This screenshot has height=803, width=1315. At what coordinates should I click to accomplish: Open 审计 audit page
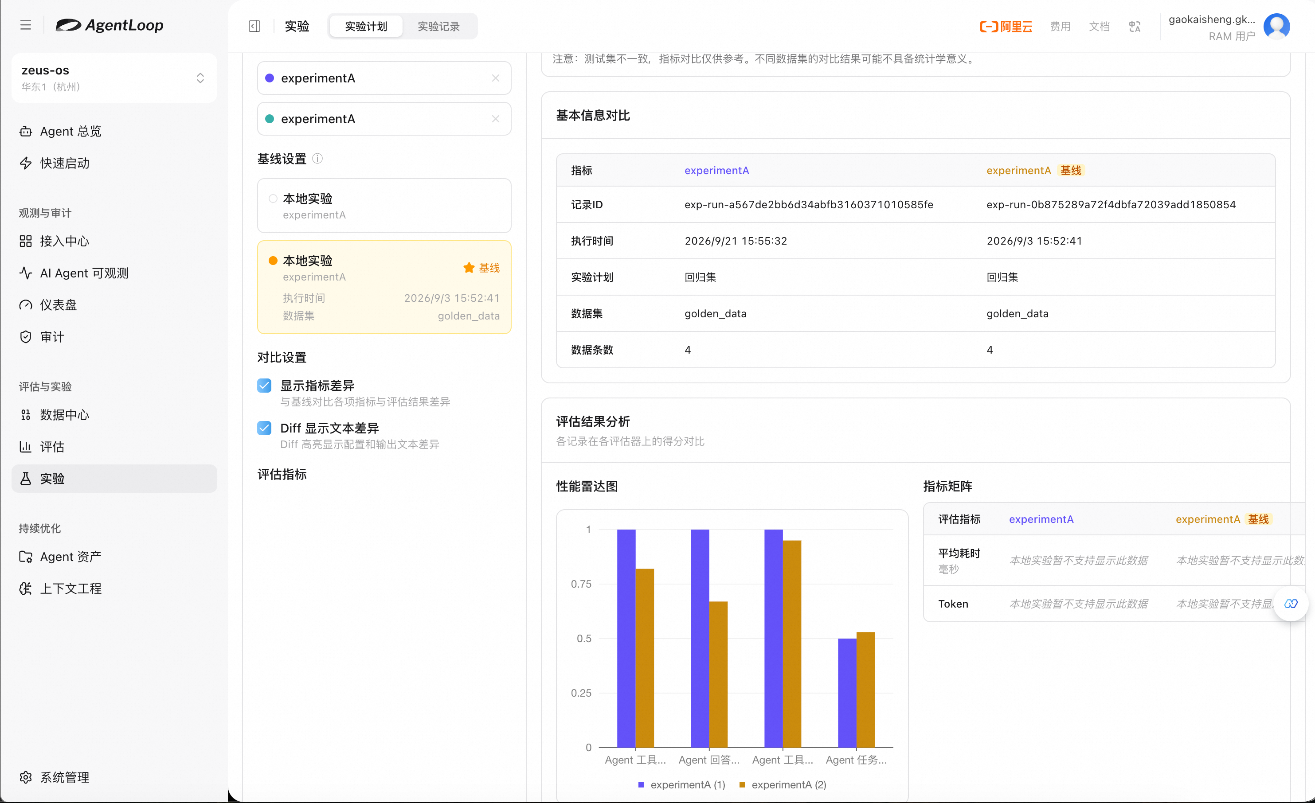(x=114, y=337)
